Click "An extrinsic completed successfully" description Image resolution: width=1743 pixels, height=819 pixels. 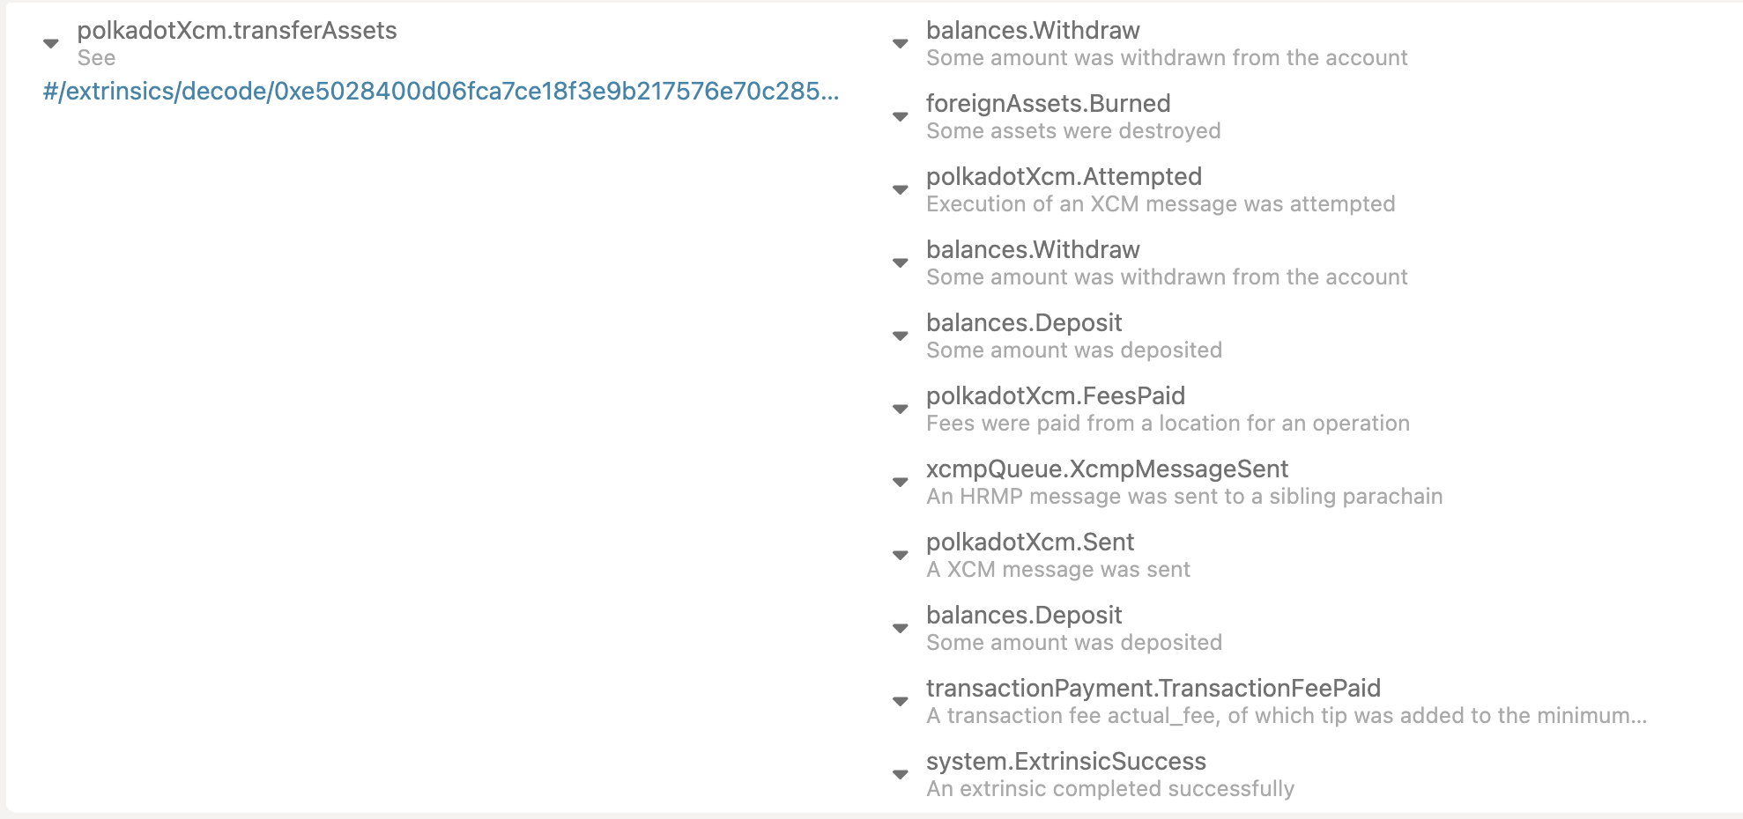click(1109, 789)
